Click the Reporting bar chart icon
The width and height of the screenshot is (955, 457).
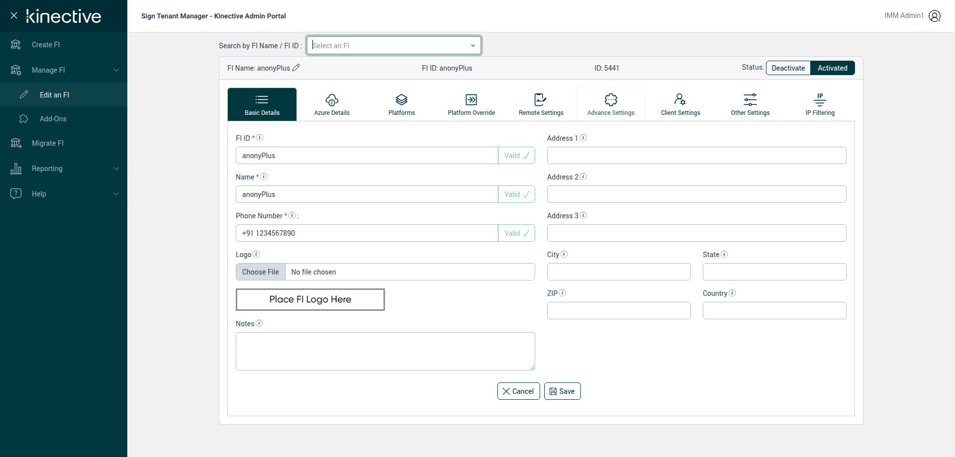[x=16, y=169]
